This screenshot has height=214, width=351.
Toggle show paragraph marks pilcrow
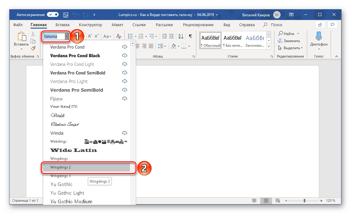click(190, 36)
